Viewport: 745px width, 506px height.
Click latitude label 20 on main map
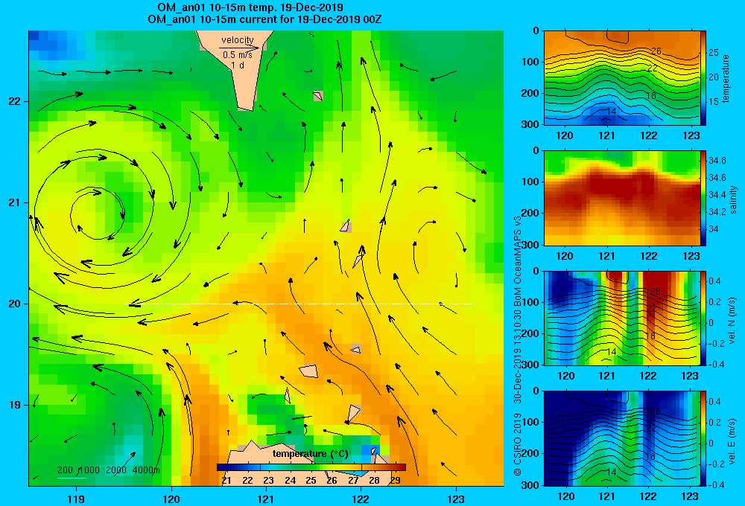15,304
